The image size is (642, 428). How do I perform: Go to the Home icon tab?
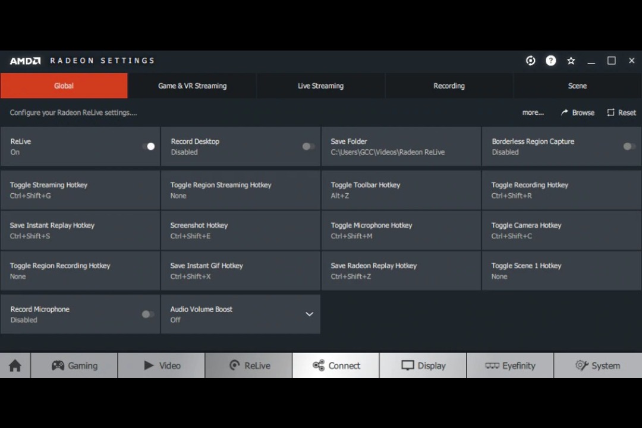tap(15, 366)
